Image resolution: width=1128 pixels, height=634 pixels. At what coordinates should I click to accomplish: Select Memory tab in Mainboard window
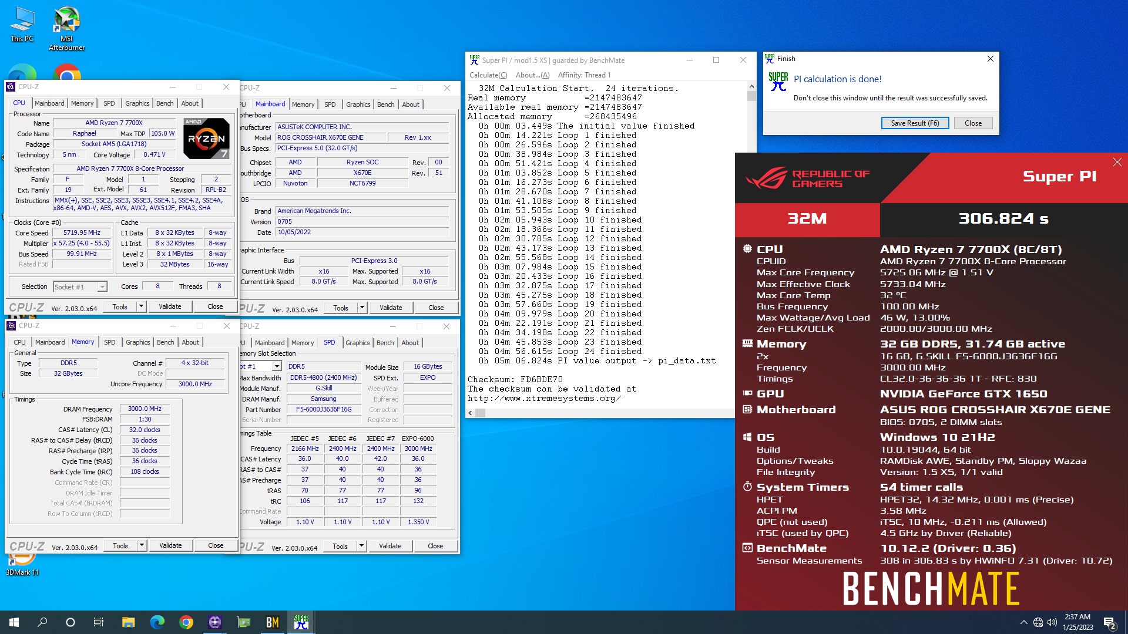[x=303, y=104]
